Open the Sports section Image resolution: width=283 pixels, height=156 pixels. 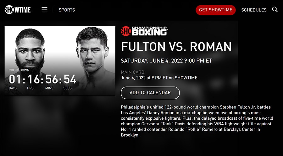point(67,10)
